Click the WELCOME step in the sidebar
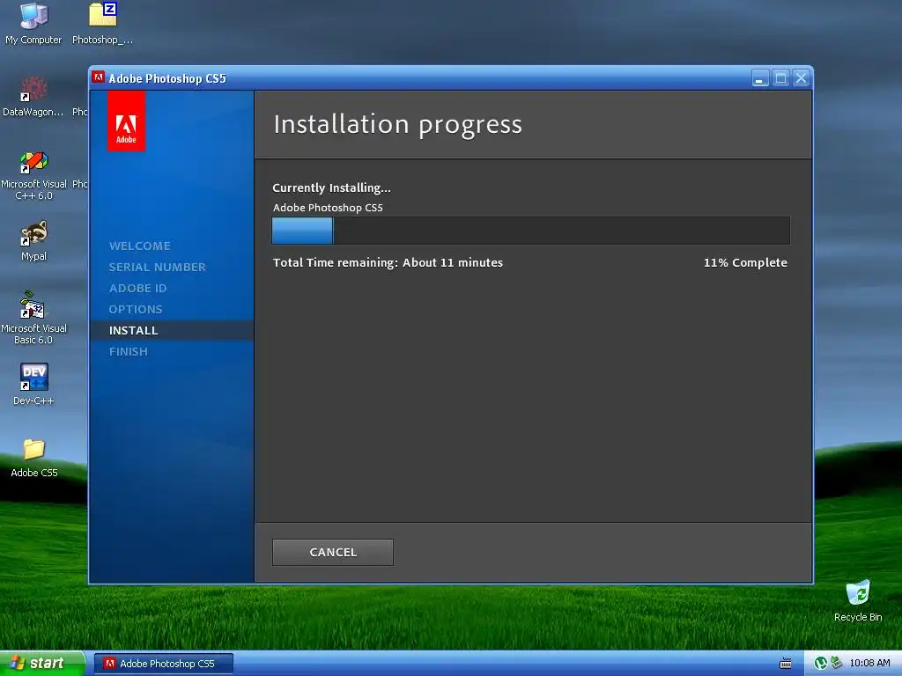Screen dimensions: 902x676 (x=140, y=246)
